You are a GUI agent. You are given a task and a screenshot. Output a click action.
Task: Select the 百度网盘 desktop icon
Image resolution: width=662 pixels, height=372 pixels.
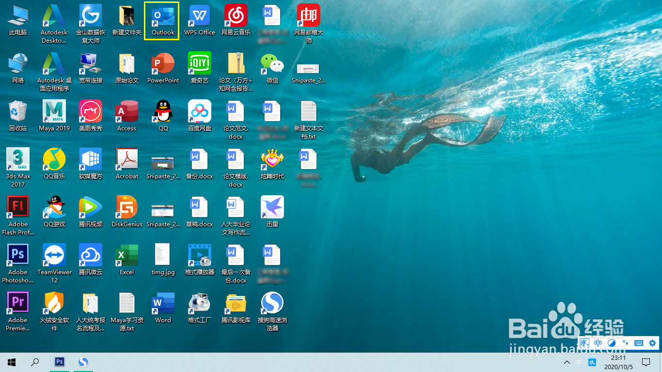[x=200, y=116]
